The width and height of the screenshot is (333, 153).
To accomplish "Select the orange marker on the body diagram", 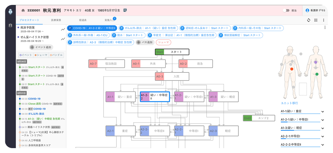I will (292, 69).
